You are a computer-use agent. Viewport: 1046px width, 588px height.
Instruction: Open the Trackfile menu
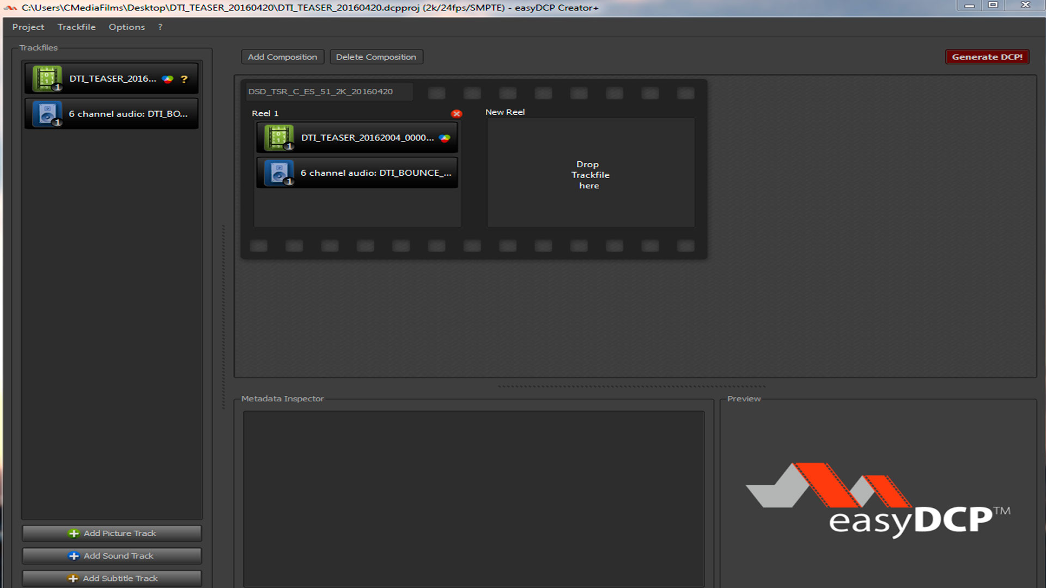[76, 27]
